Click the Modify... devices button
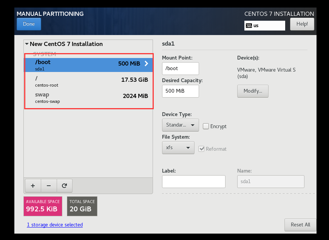 coord(253,91)
